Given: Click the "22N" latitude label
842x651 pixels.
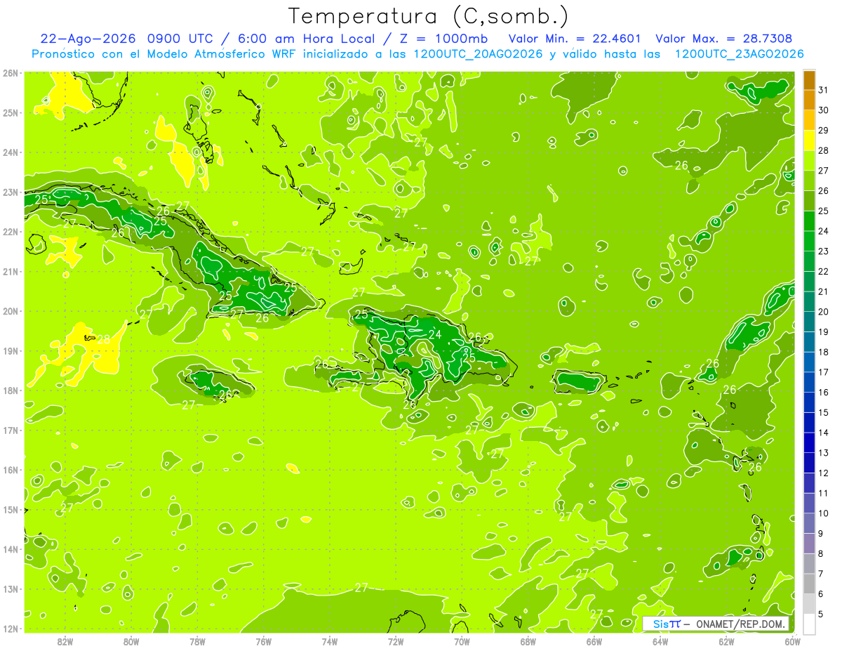Looking at the screenshot, I should pos(11,232).
